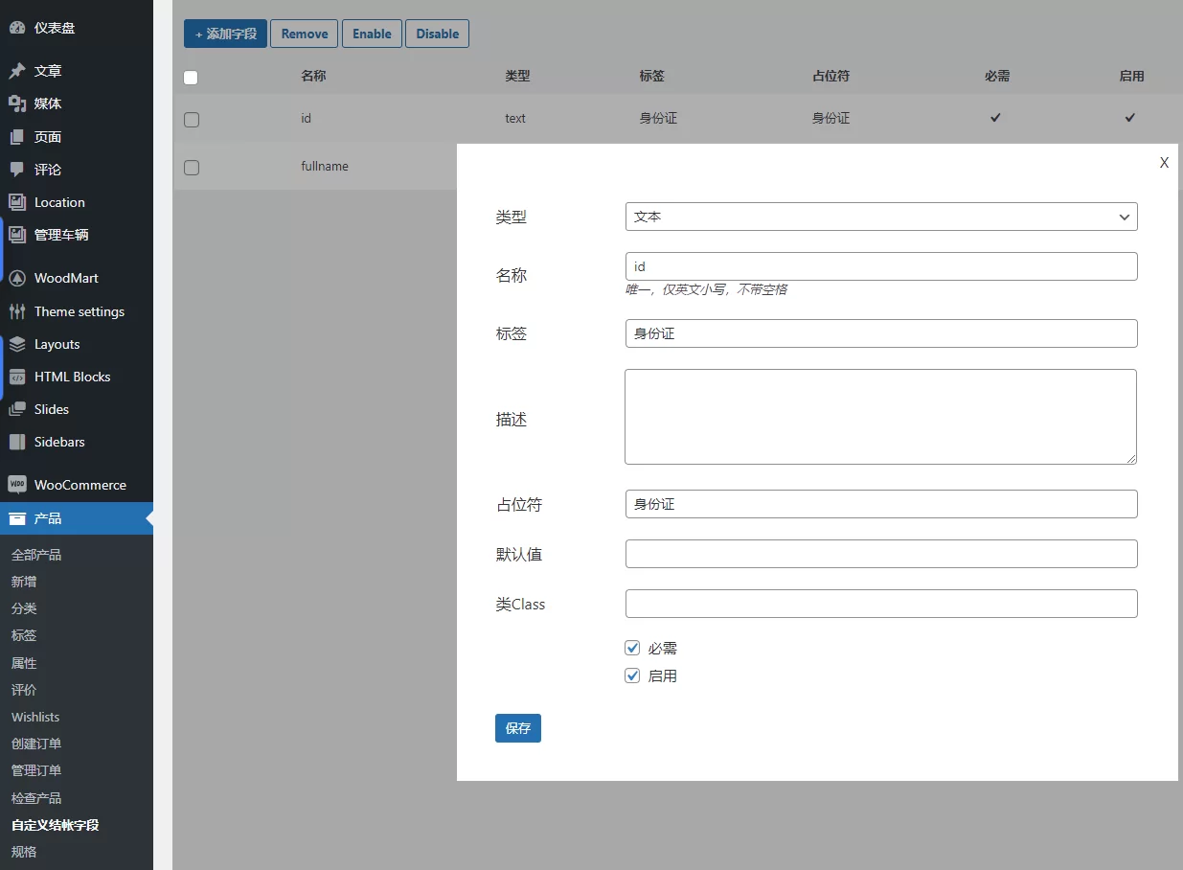Click the Location menu icon

point(16,202)
